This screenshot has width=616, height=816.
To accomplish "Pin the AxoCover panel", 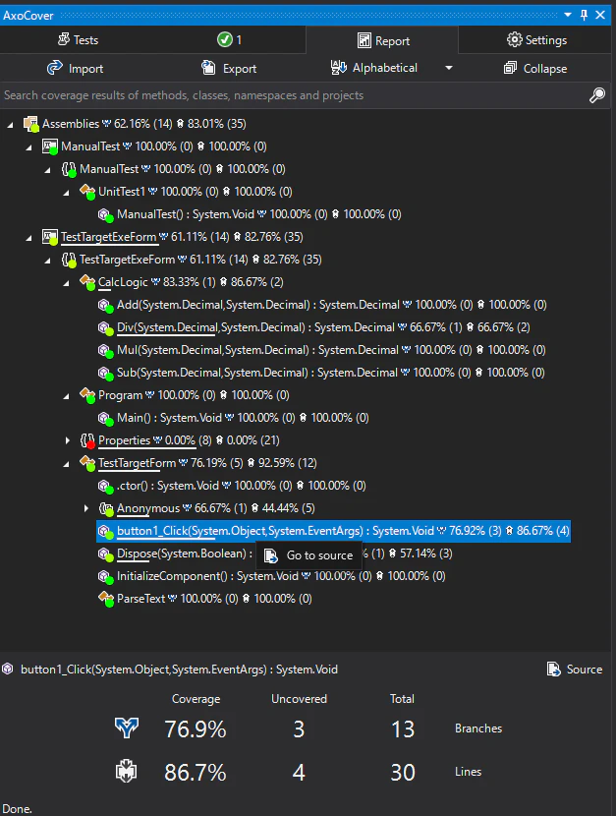I will point(584,15).
